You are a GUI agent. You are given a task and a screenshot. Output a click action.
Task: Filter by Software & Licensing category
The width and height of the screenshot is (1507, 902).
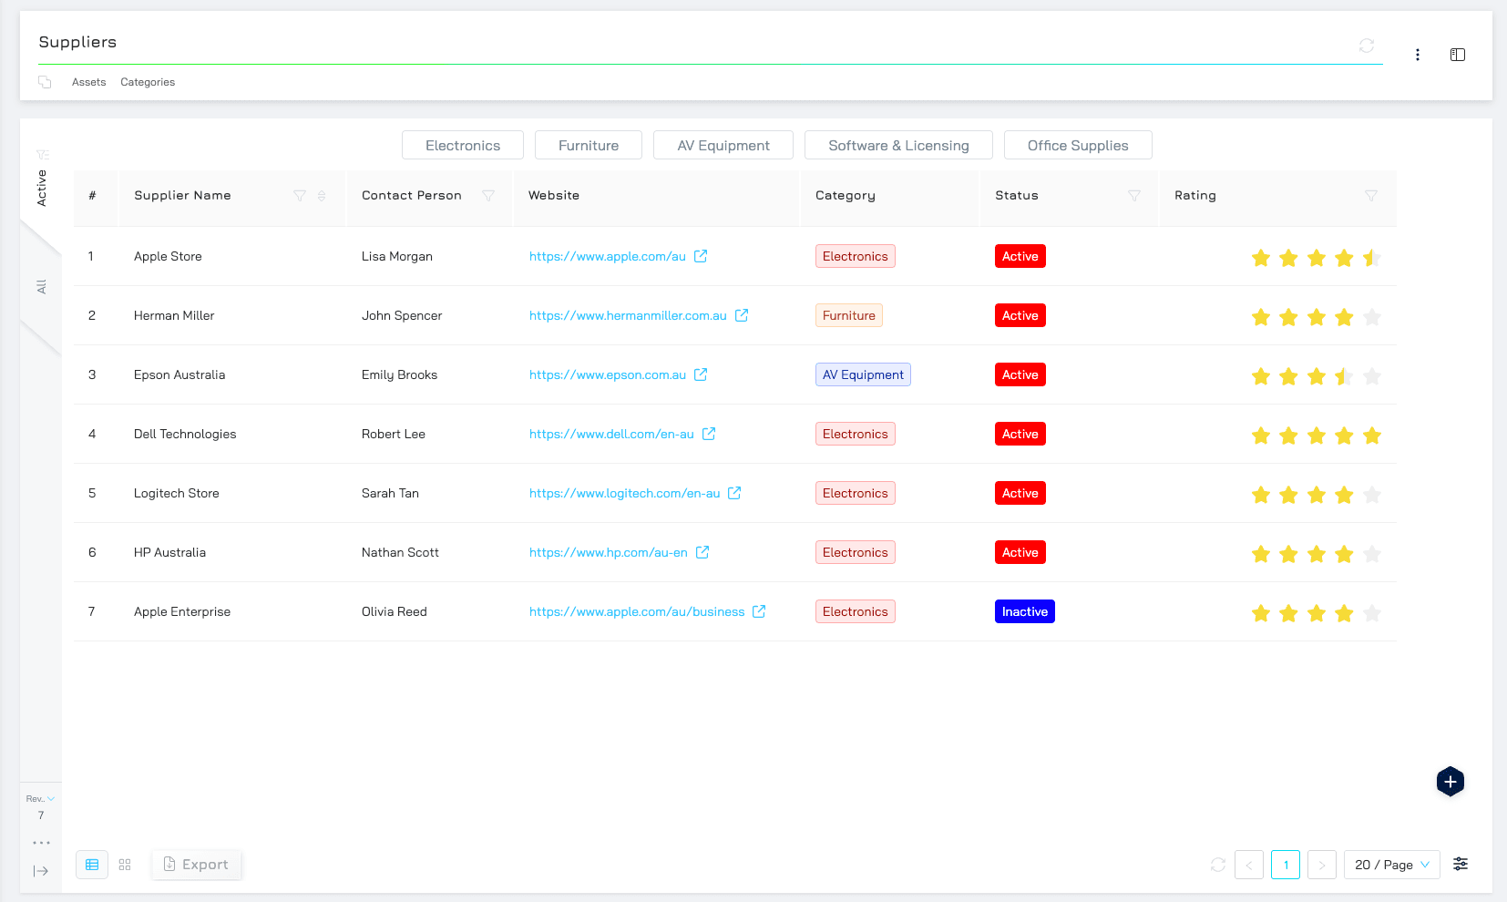(x=898, y=145)
